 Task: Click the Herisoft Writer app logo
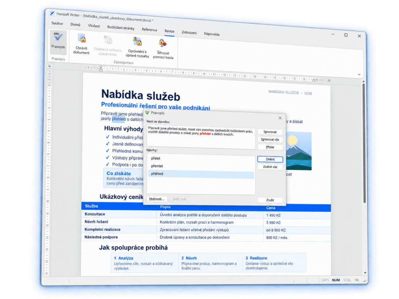click(52, 13)
